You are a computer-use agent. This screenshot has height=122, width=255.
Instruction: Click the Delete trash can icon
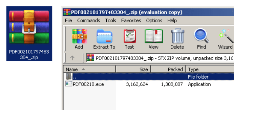pyautogui.click(x=177, y=36)
